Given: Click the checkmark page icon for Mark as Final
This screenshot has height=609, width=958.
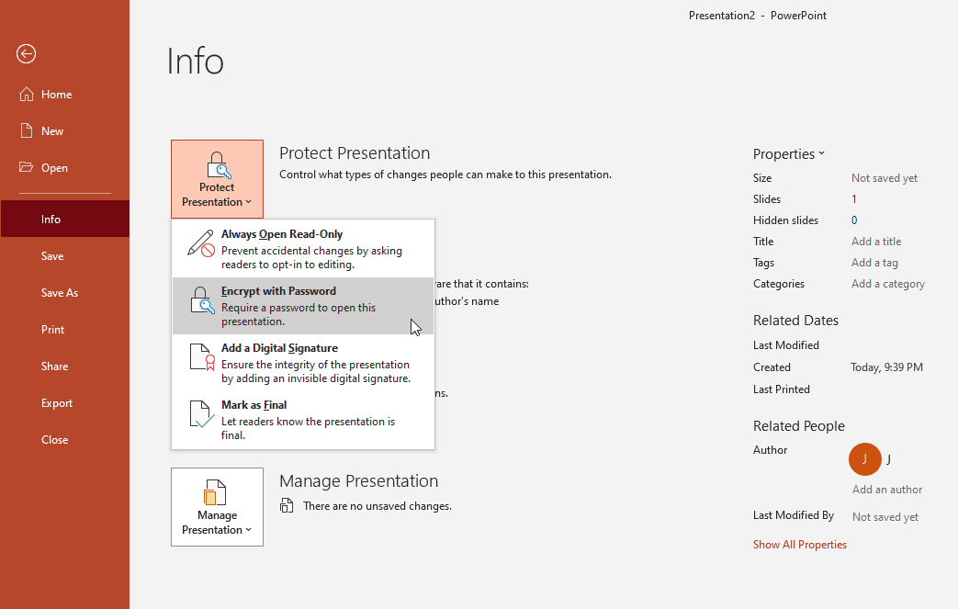Looking at the screenshot, I should tap(202, 414).
